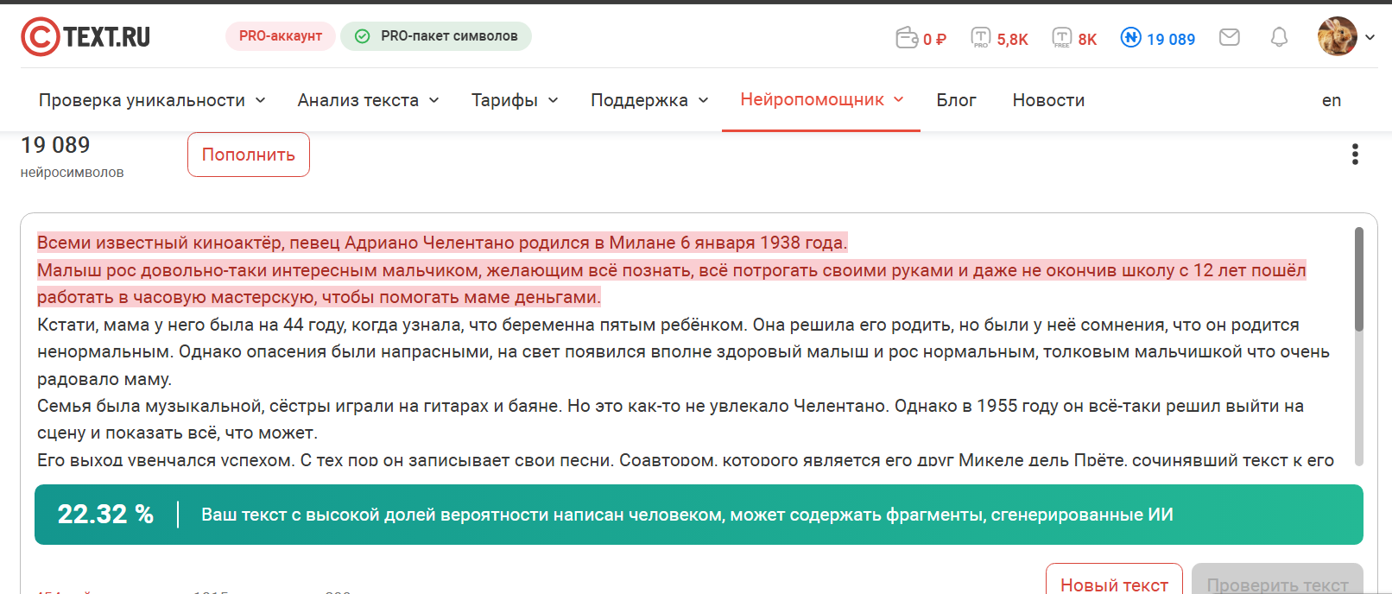Click the highlighted sentence starting 'Малыш рос'

click(x=671, y=283)
